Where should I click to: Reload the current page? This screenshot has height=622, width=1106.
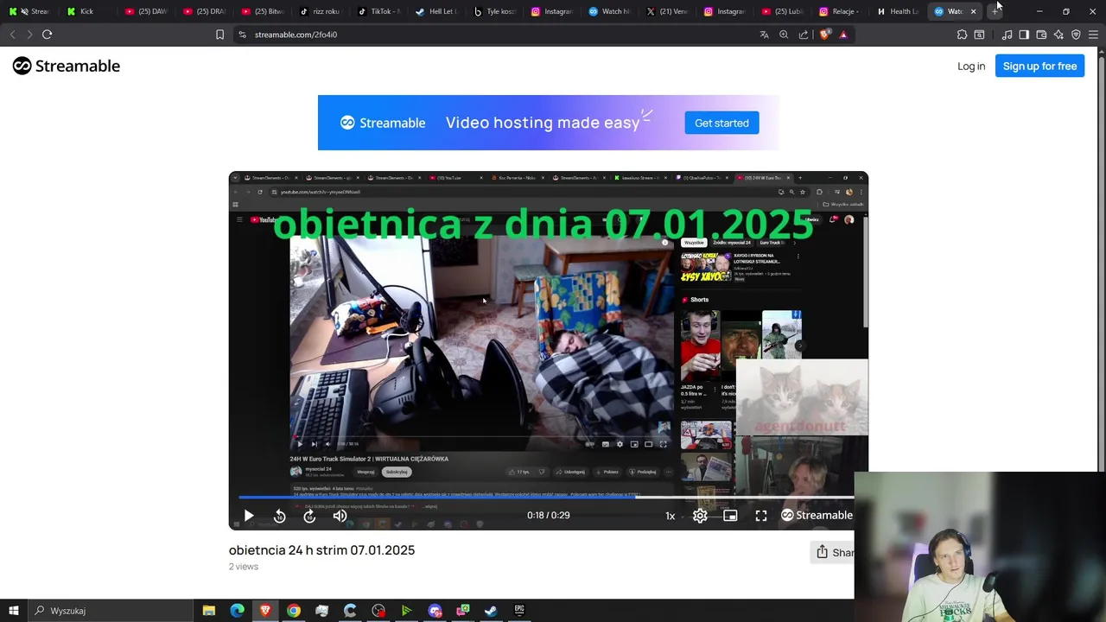[x=48, y=35]
